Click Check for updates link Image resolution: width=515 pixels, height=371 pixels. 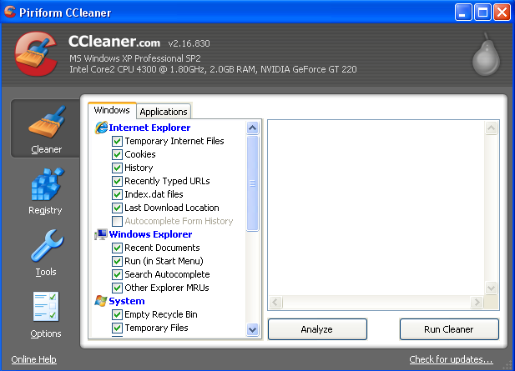click(x=451, y=359)
